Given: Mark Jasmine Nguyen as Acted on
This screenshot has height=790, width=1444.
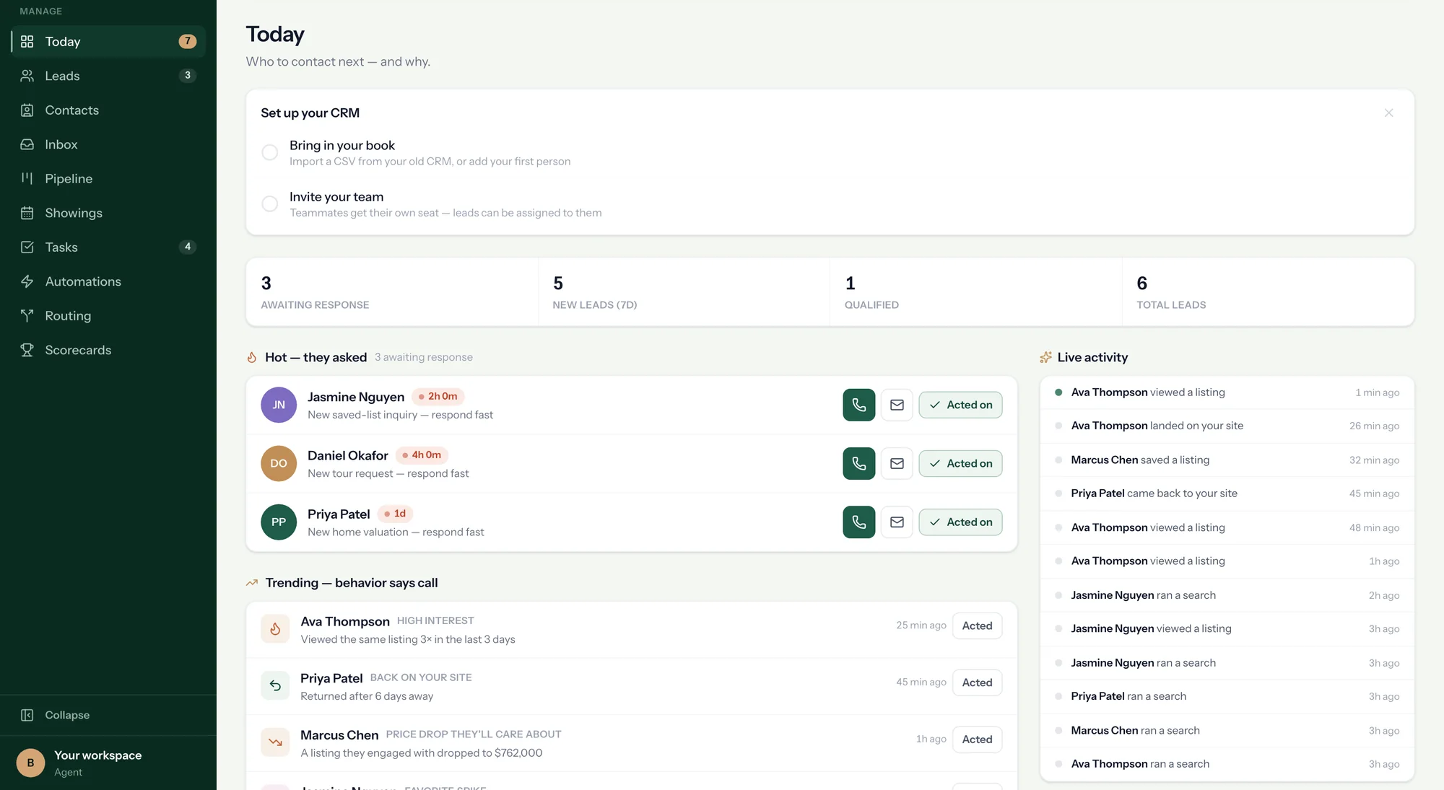Looking at the screenshot, I should click(x=960, y=405).
